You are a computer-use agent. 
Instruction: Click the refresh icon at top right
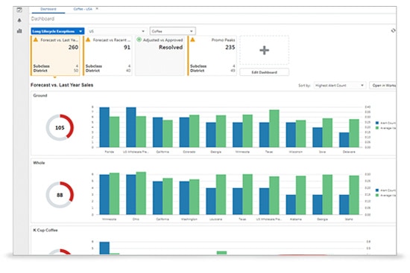click(x=393, y=30)
